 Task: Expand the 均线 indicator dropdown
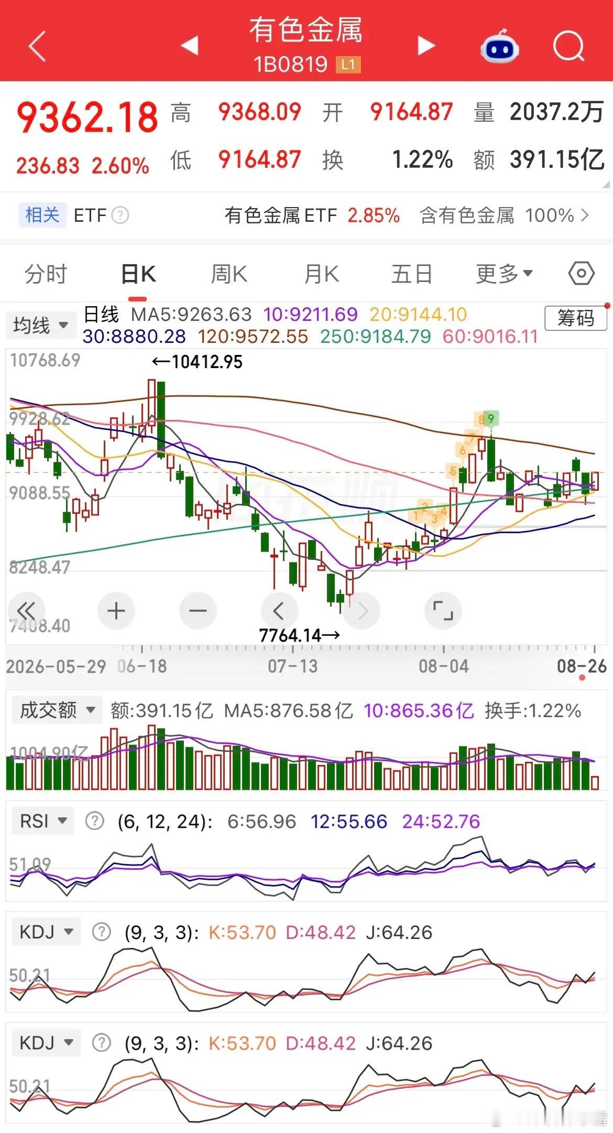[x=41, y=325]
